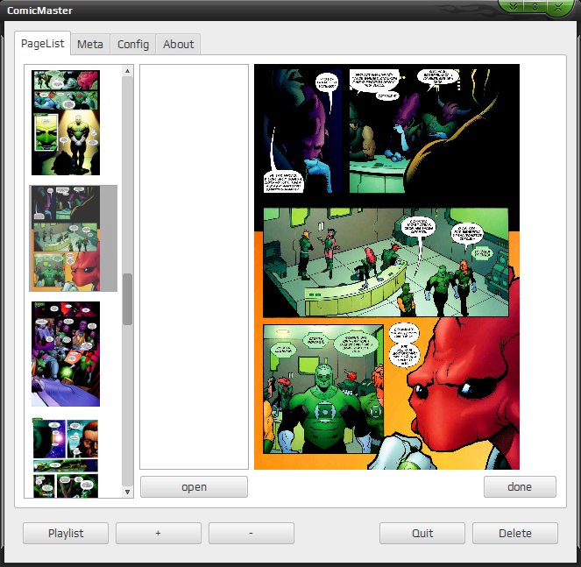This screenshot has width=581, height=567.
Task: Switch to the PageList tab
Action: click(43, 43)
